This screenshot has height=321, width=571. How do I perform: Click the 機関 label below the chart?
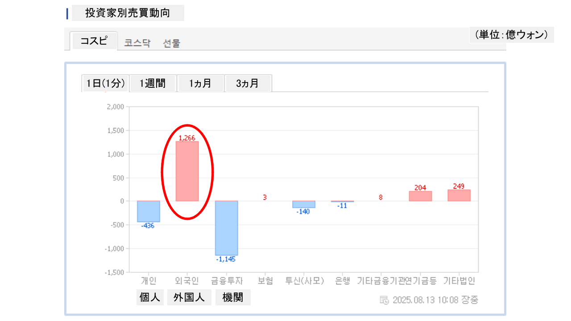(233, 297)
